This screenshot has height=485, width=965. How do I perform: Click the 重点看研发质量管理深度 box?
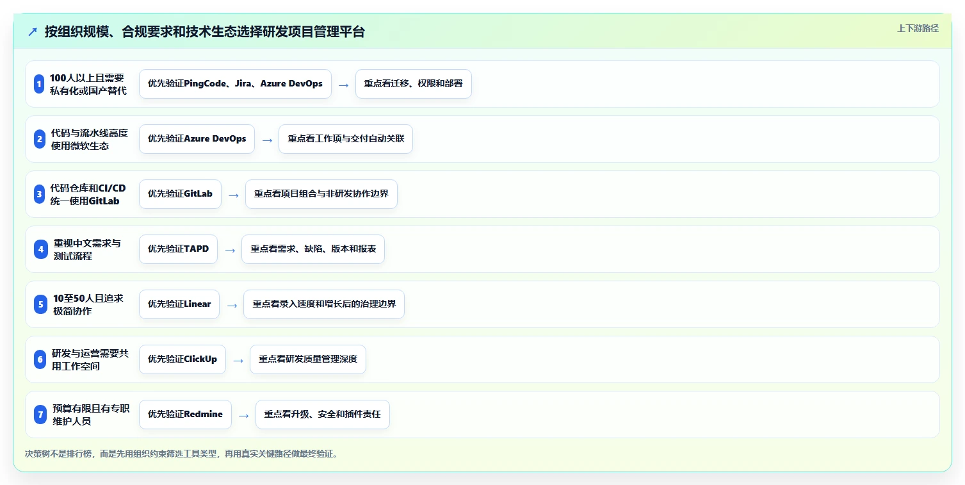(x=308, y=359)
